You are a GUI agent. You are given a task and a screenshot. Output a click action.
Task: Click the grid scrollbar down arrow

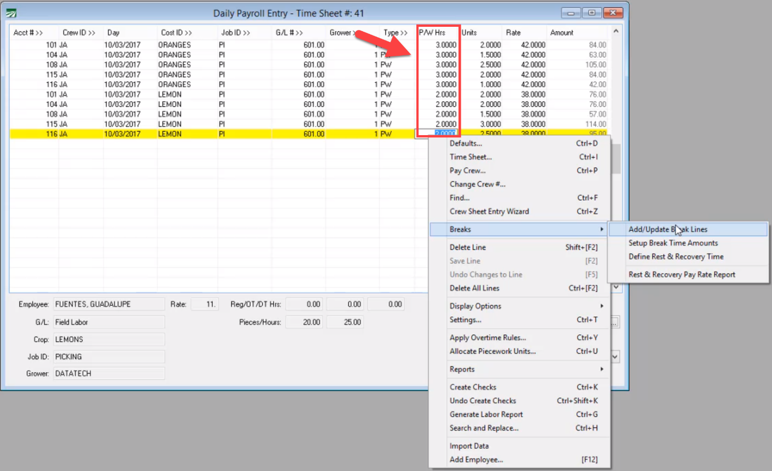pos(616,287)
